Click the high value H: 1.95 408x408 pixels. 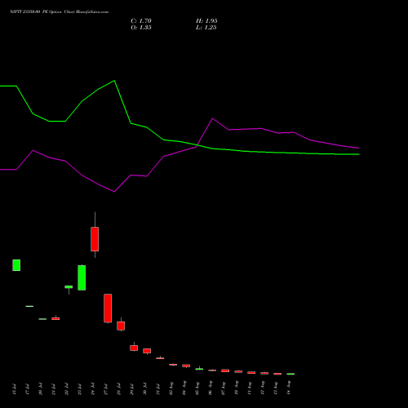tap(206, 21)
